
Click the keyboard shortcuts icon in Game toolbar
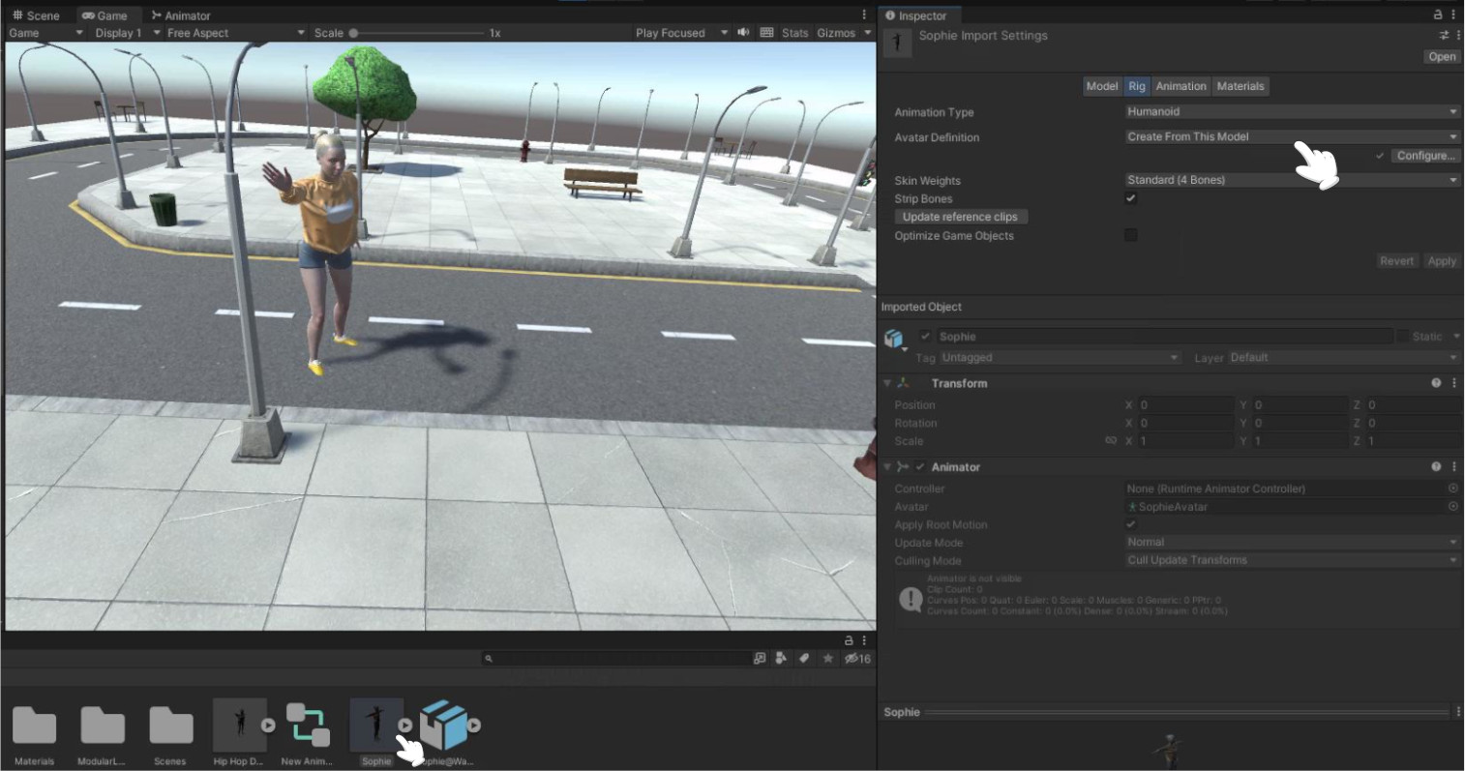tap(766, 33)
